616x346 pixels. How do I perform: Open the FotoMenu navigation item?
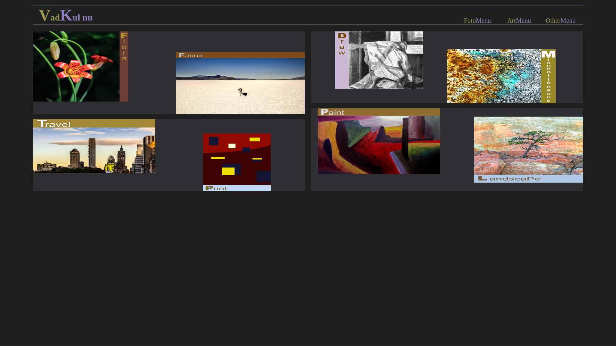[x=477, y=21]
